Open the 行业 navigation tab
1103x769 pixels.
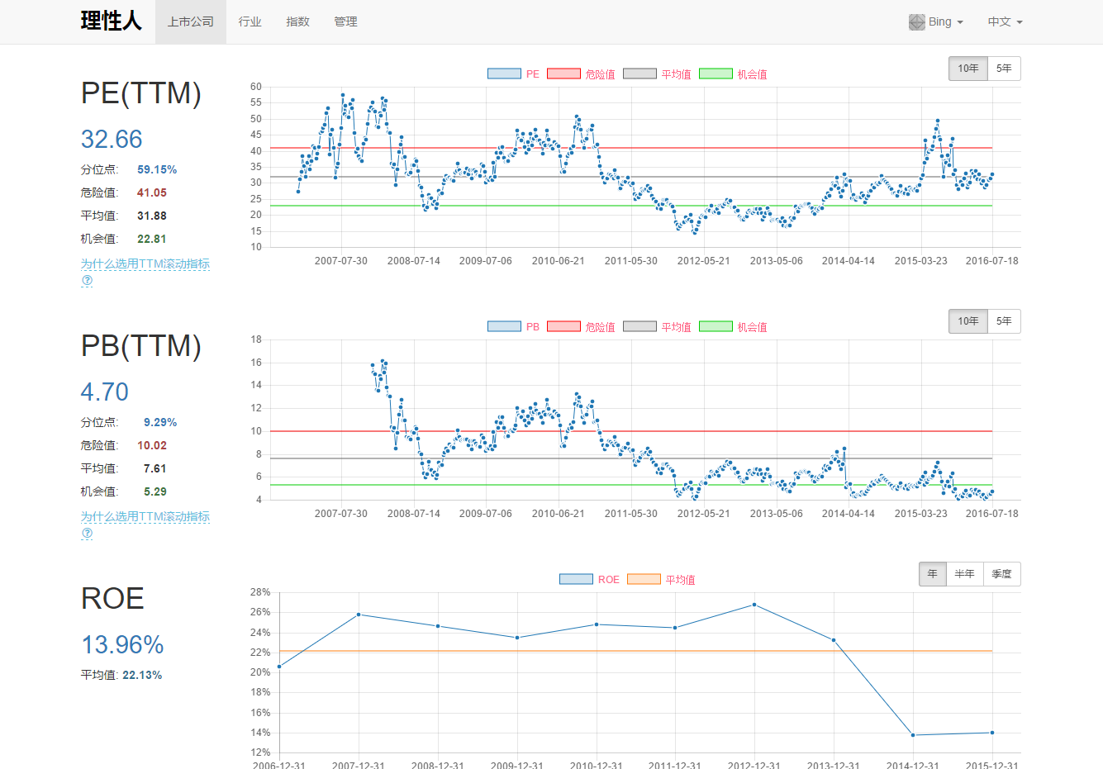click(250, 22)
